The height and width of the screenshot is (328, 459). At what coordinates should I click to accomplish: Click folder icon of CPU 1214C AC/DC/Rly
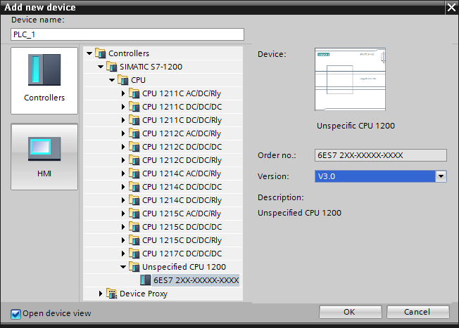tap(134, 173)
